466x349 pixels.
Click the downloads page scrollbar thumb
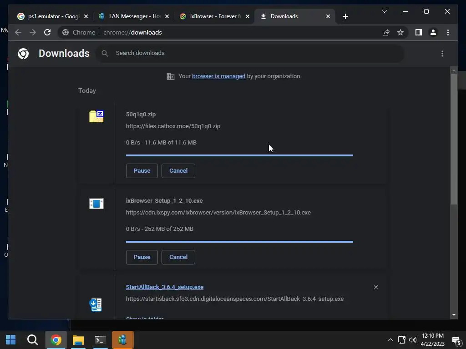[454, 139]
